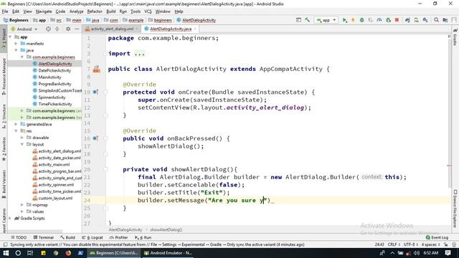Open DatePickerActivity in project tree
459x258 pixels.
[x=55, y=70]
